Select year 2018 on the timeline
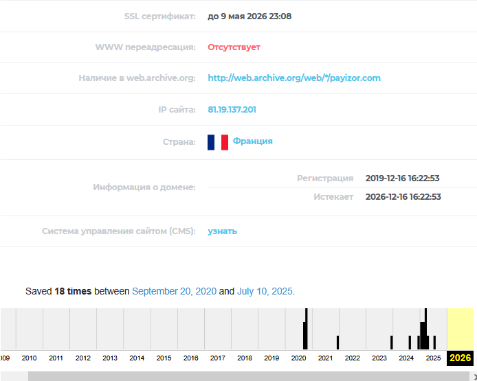The height and width of the screenshot is (381, 477). (245, 358)
